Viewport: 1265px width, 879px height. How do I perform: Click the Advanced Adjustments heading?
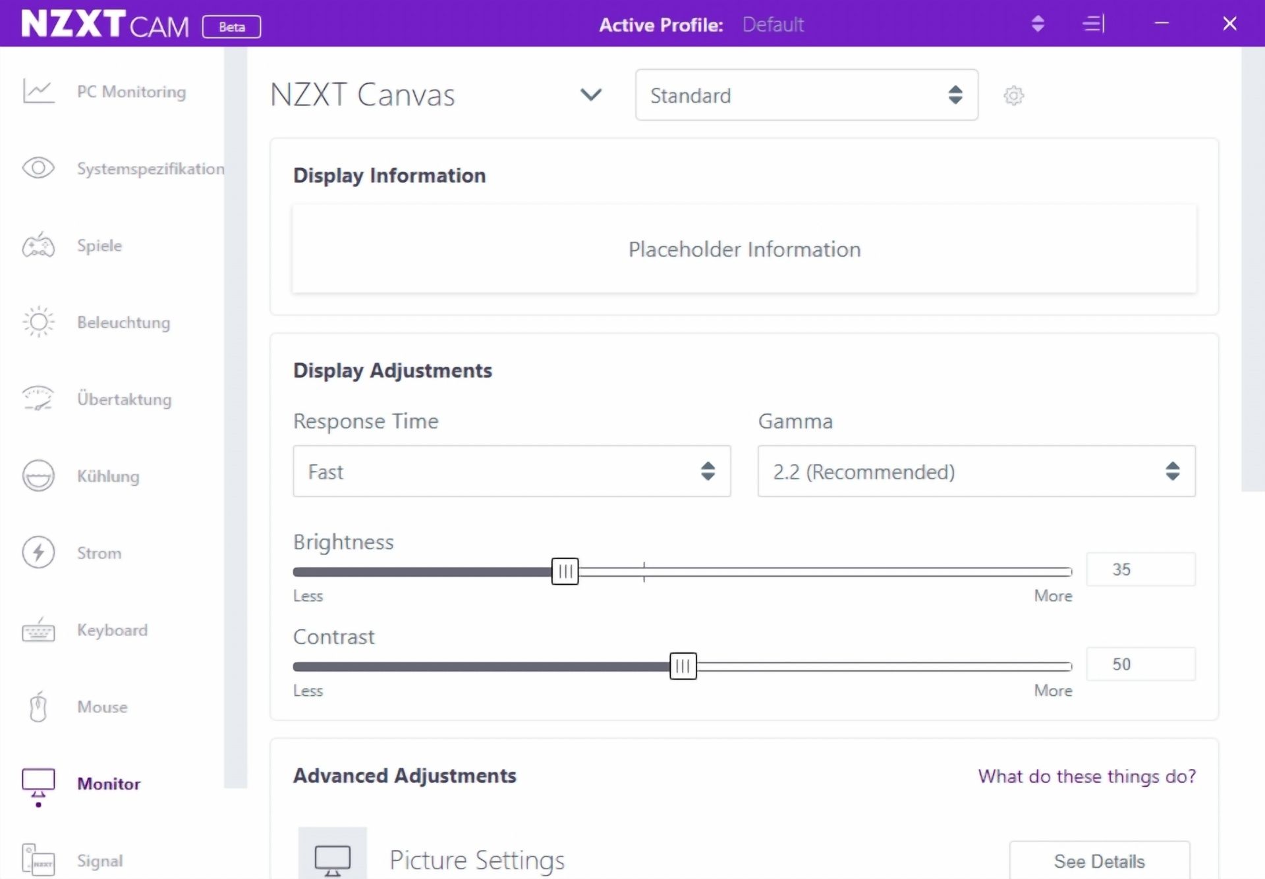pyautogui.click(x=405, y=776)
